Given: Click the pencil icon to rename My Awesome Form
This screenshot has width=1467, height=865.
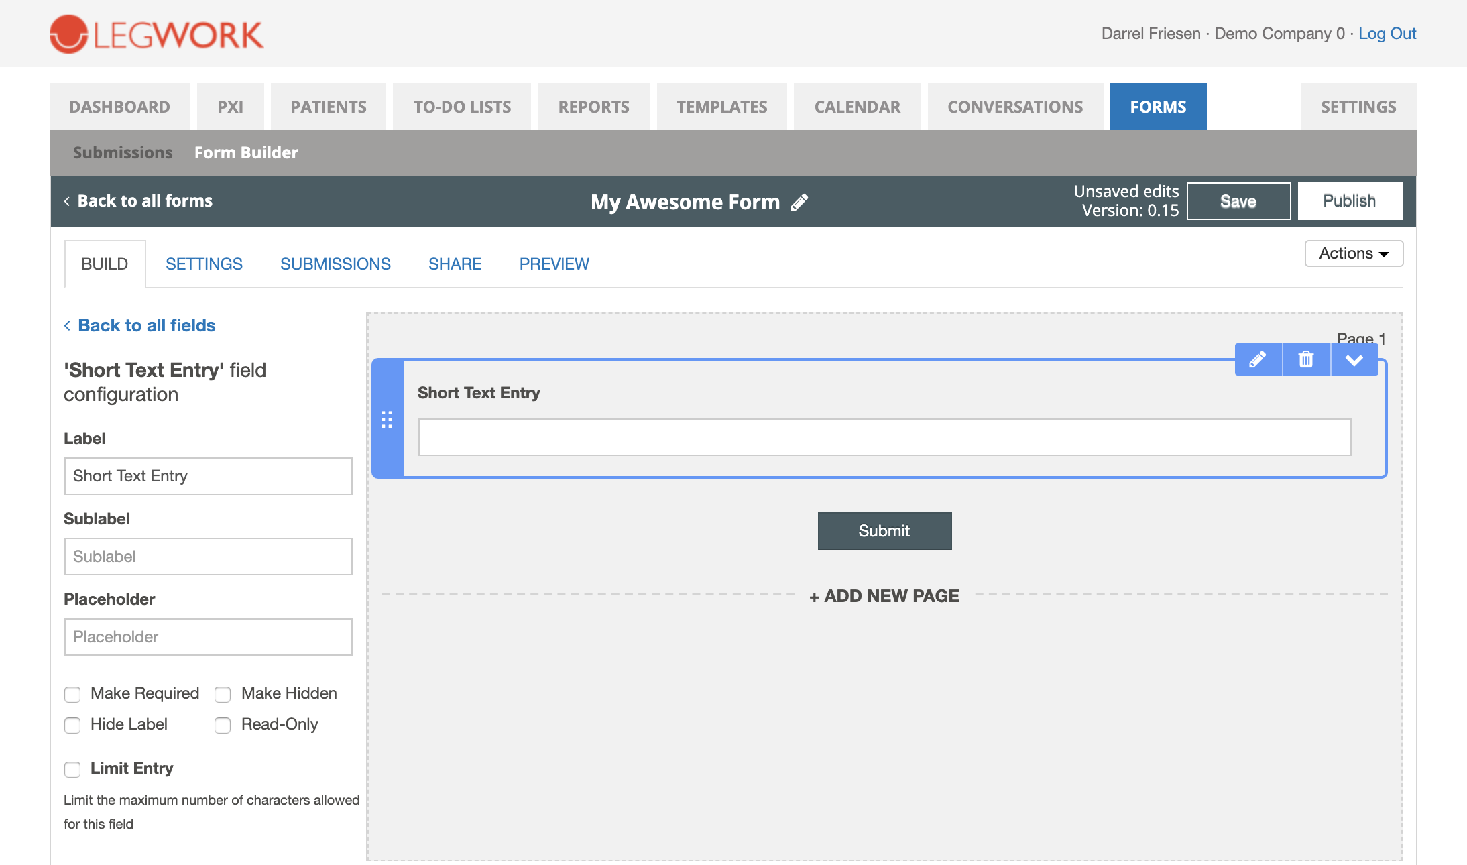Looking at the screenshot, I should pos(799,202).
